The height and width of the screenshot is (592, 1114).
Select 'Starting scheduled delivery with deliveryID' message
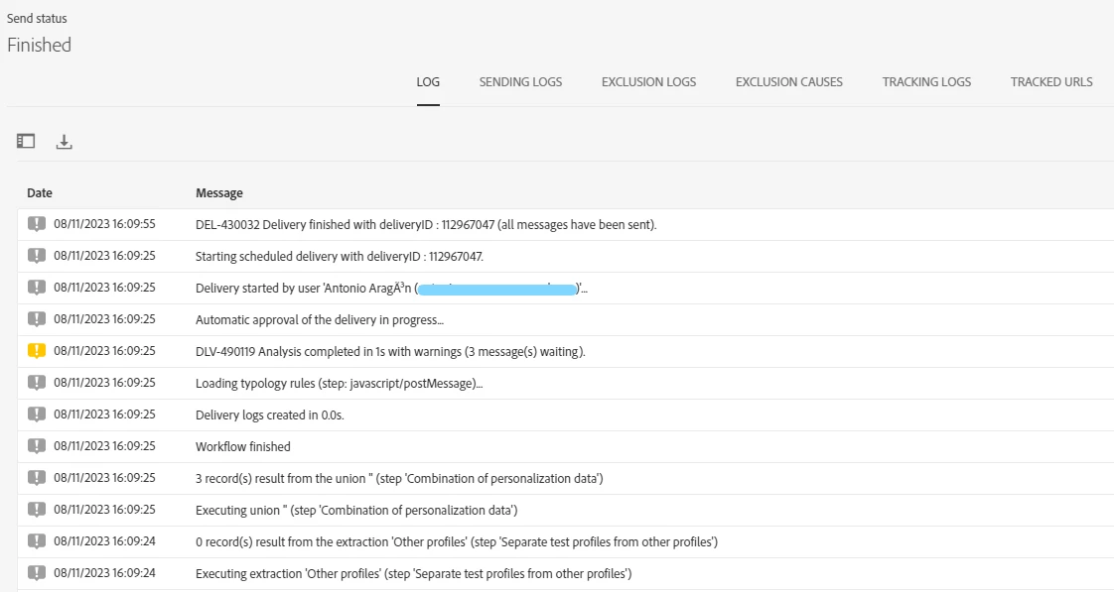pos(340,256)
